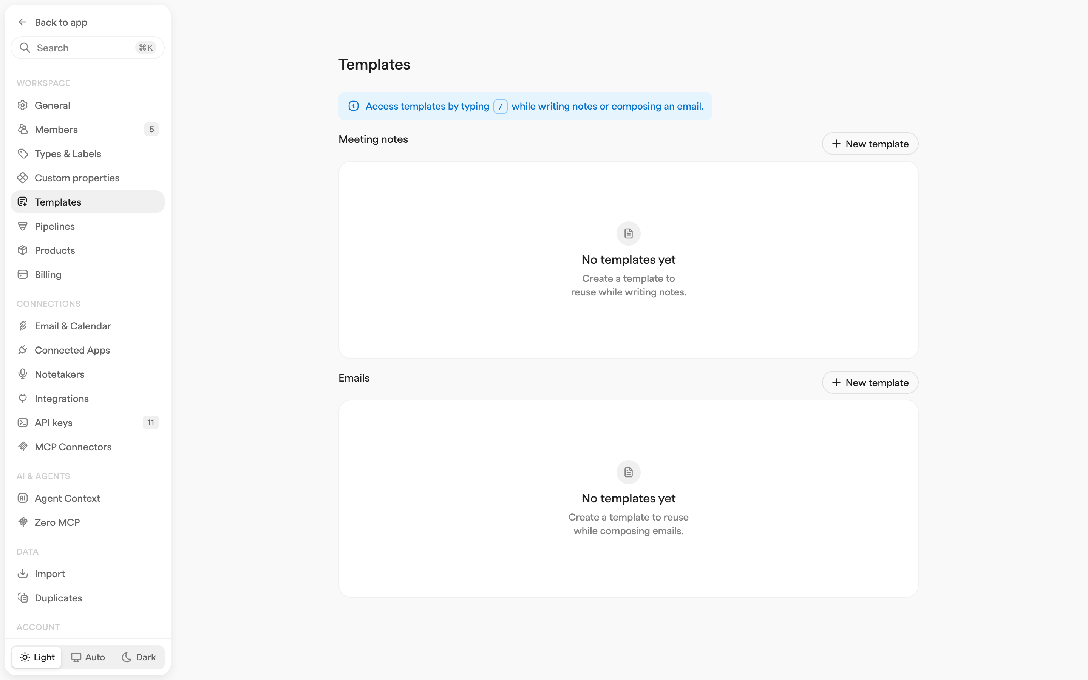Open the Members settings page
The height and width of the screenshot is (680, 1088).
(x=88, y=130)
